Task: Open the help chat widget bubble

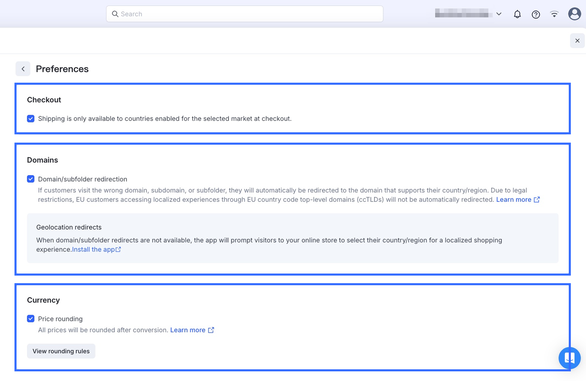Action: 569,358
